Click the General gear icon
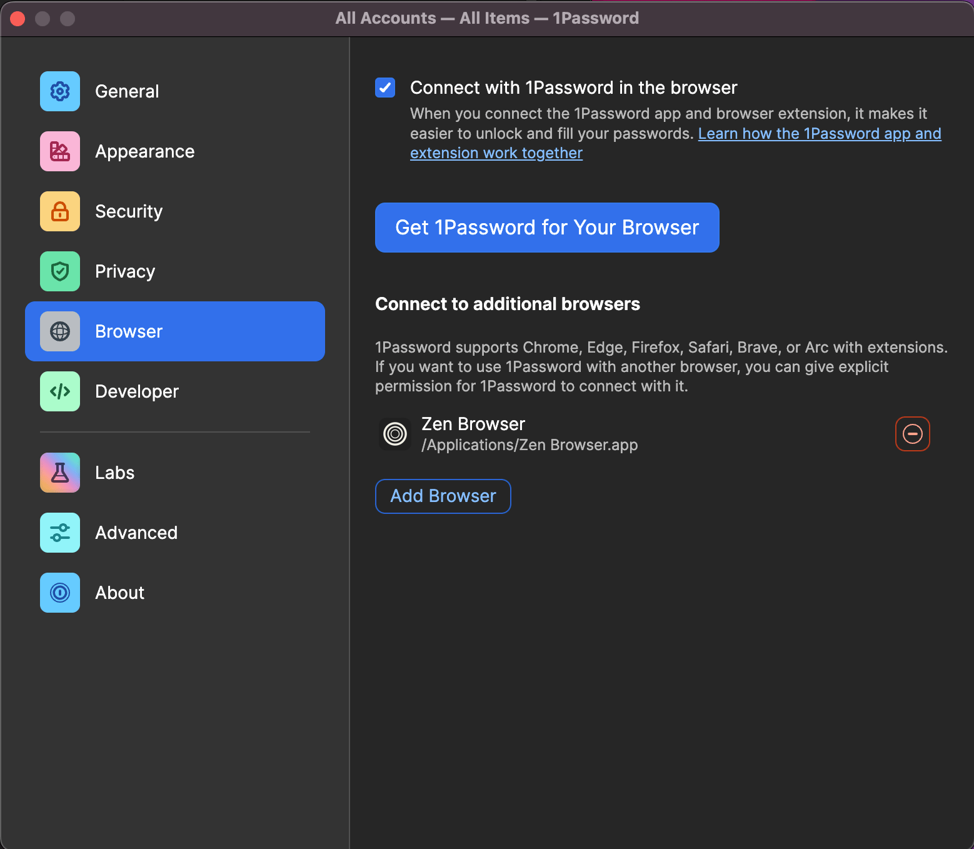Viewport: 974px width, 849px height. [60, 91]
